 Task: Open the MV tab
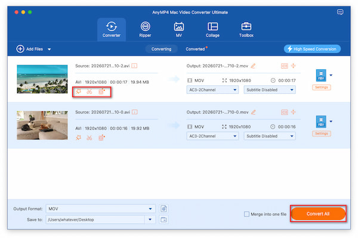point(179,29)
